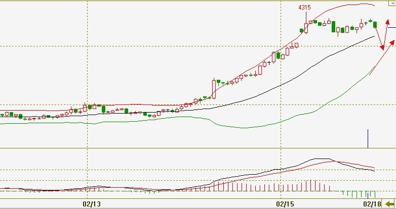Image resolution: width=396 pixels, height=209 pixels.
Task: Select the 02/18 date label
Action: tap(372, 204)
